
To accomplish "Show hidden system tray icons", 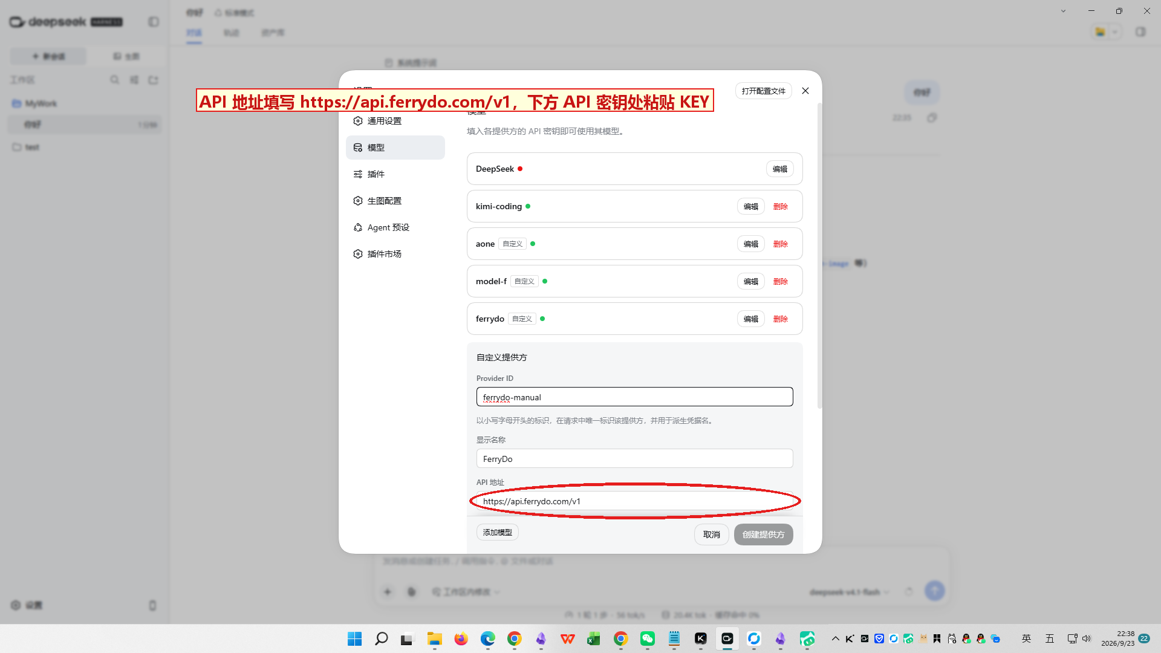I will (835, 638).
